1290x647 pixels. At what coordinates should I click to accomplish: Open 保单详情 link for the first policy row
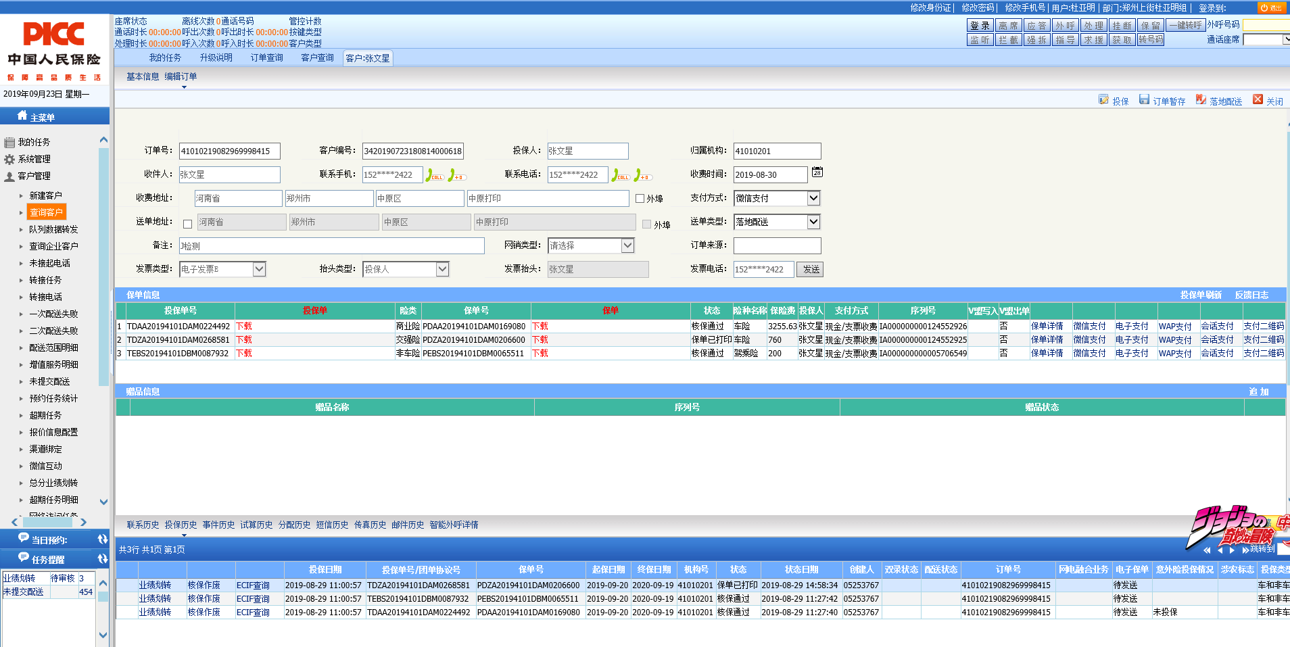(x=1047, y=327)
